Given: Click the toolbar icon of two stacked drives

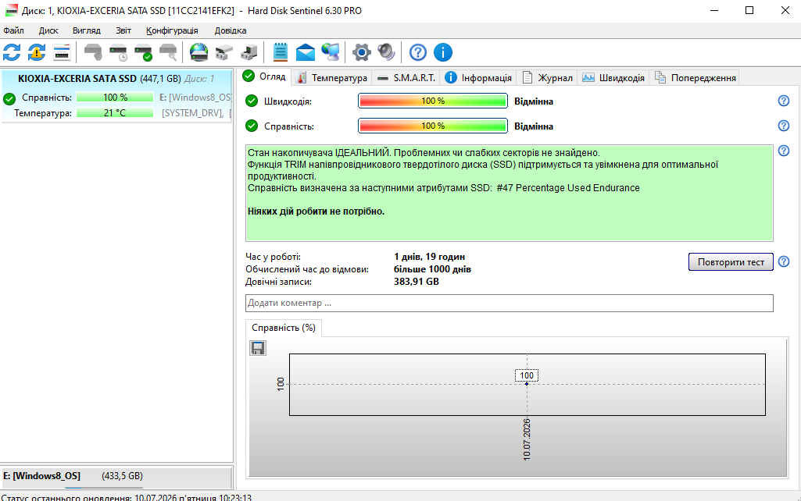Looking at the screenshot, I should (x=223, y=52).
